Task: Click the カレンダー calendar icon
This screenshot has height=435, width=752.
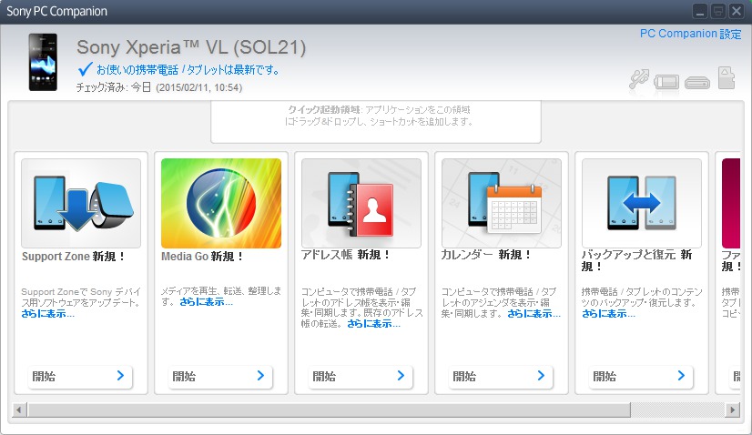Action: (501, 203)
